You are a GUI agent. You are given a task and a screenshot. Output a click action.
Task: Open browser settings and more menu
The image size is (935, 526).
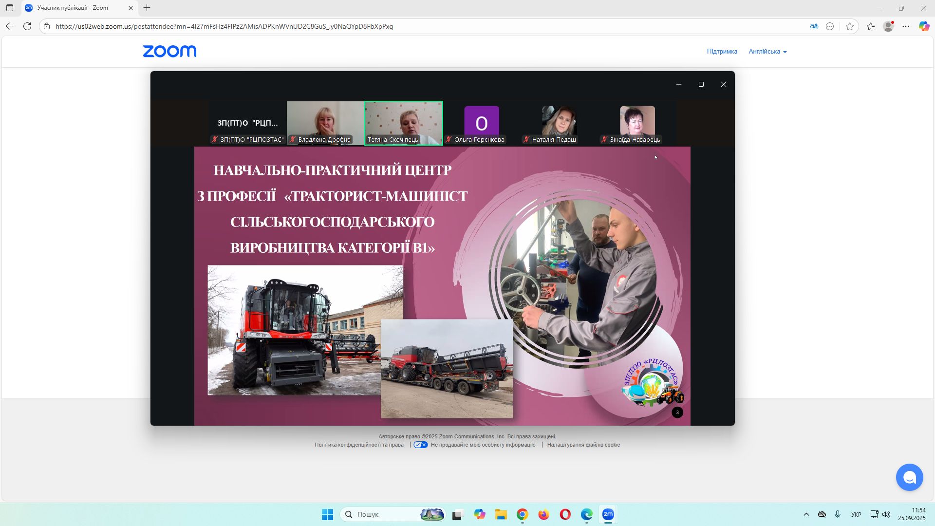906,26
